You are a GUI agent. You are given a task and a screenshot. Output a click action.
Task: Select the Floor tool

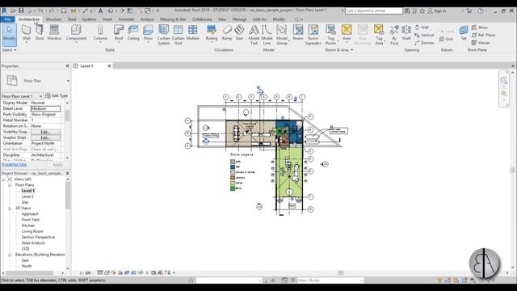(148, 33)
